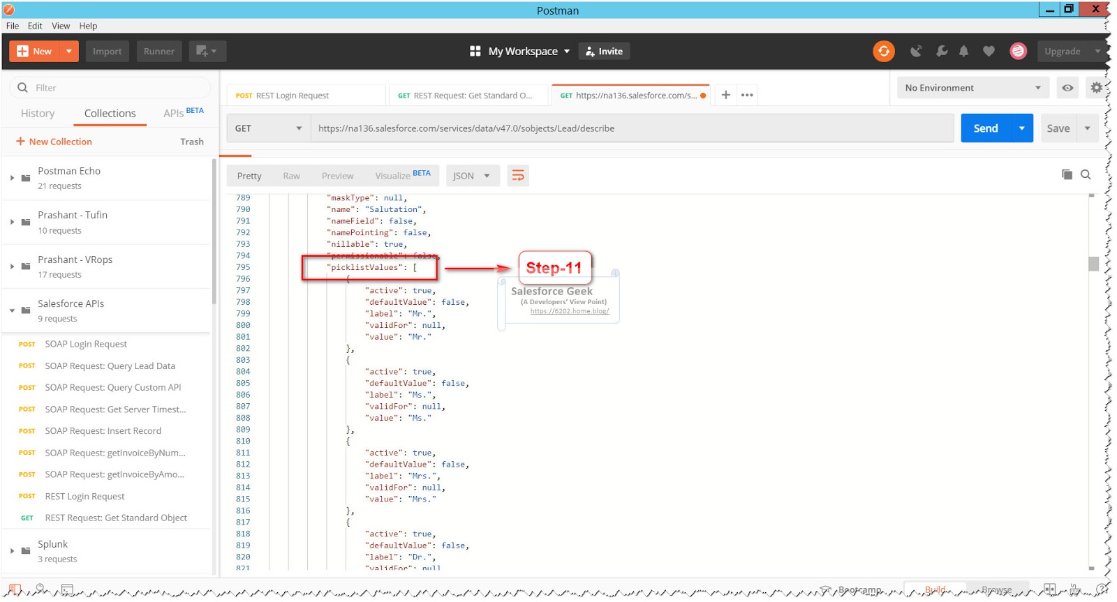The height and width of the screenshot is (602, 1117).
Task: Open Save options dropdown arrow
Action: click(1087, 128)
